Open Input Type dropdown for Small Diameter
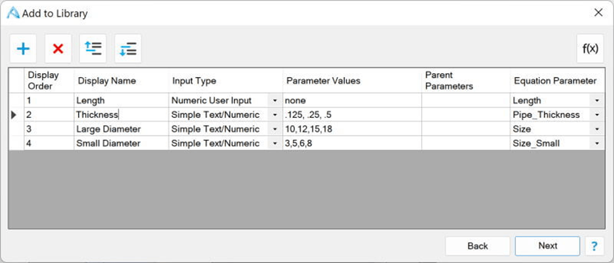614x263 pixels. 275,144
